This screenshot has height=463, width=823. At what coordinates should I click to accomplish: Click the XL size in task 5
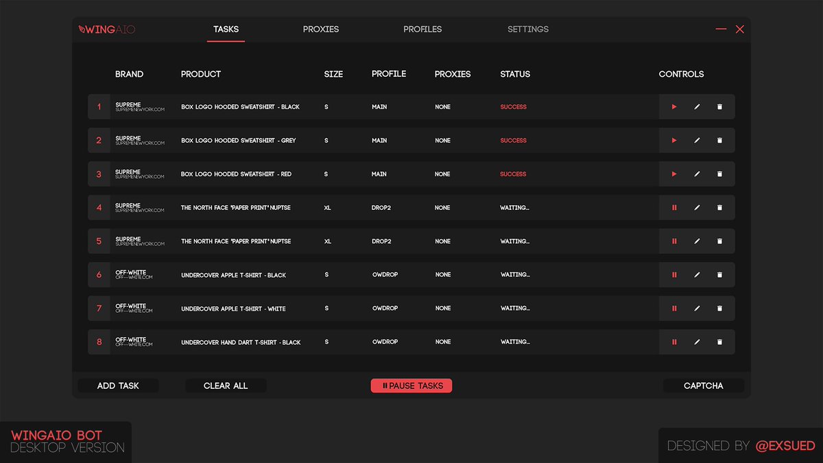327,241
